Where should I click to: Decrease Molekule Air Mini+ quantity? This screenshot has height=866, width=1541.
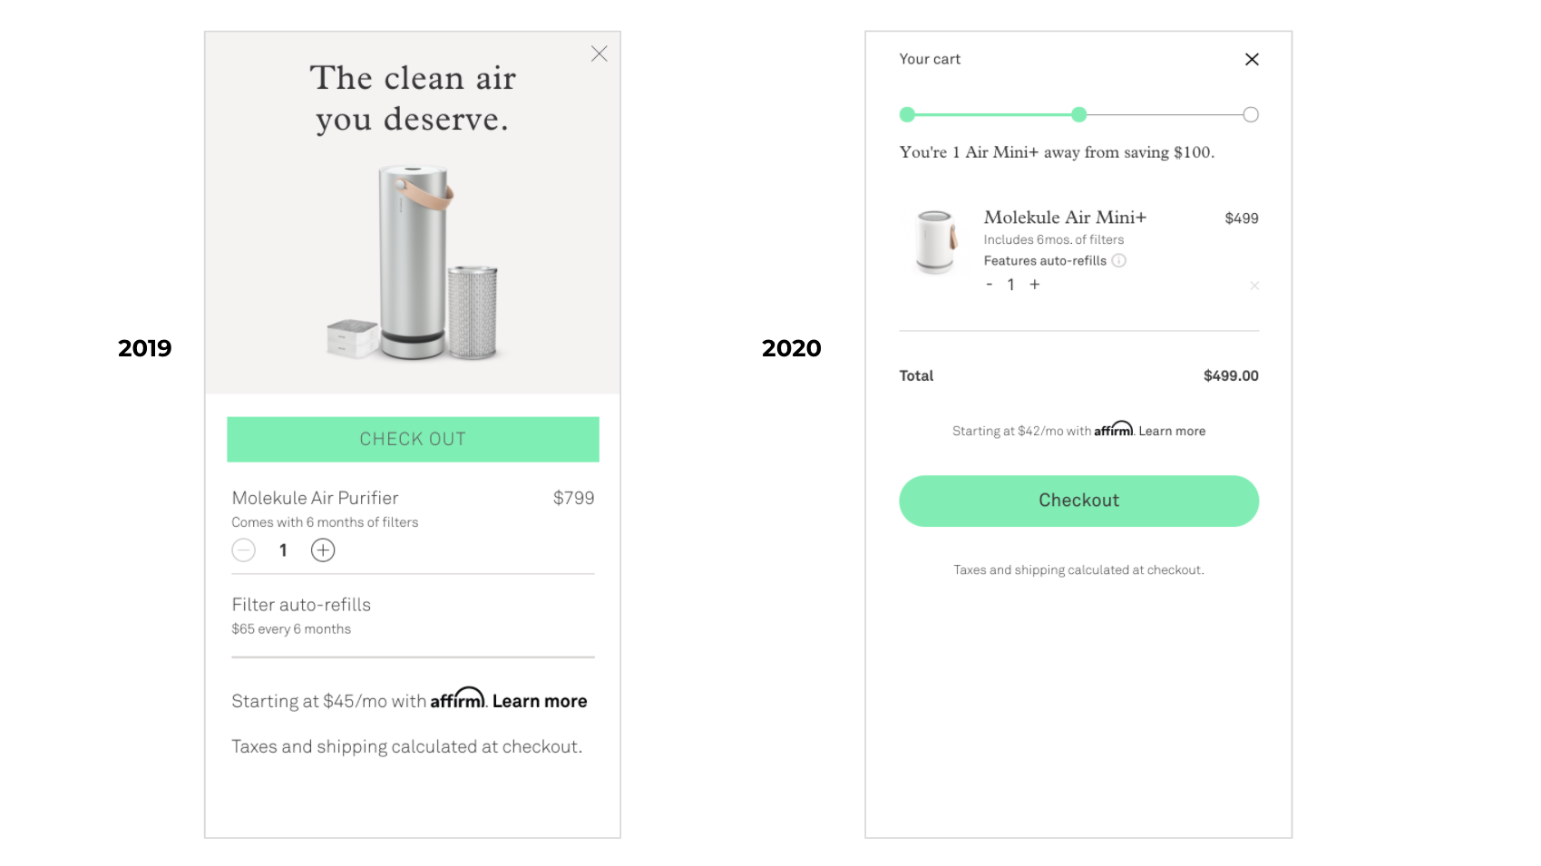point(989,285)
